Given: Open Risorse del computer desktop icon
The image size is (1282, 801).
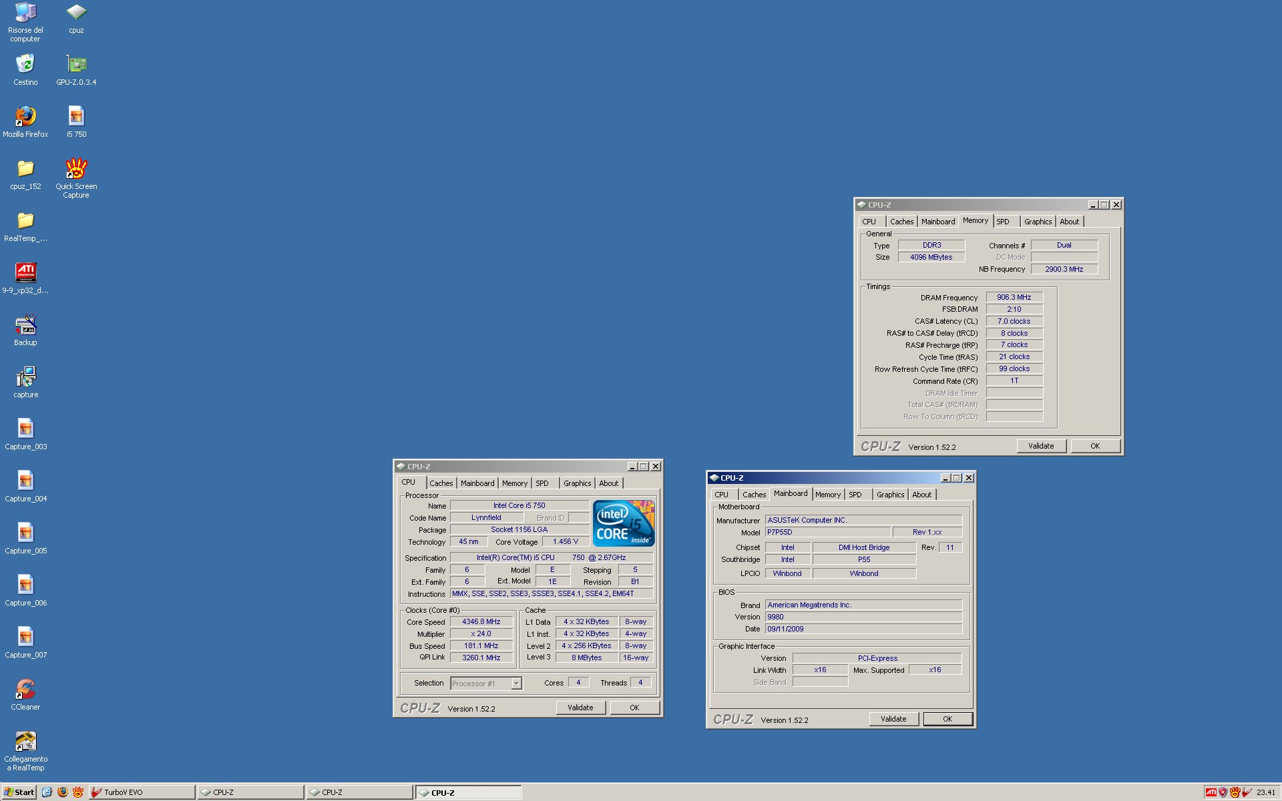Looking at the screenshot, I should pos(25,21).
